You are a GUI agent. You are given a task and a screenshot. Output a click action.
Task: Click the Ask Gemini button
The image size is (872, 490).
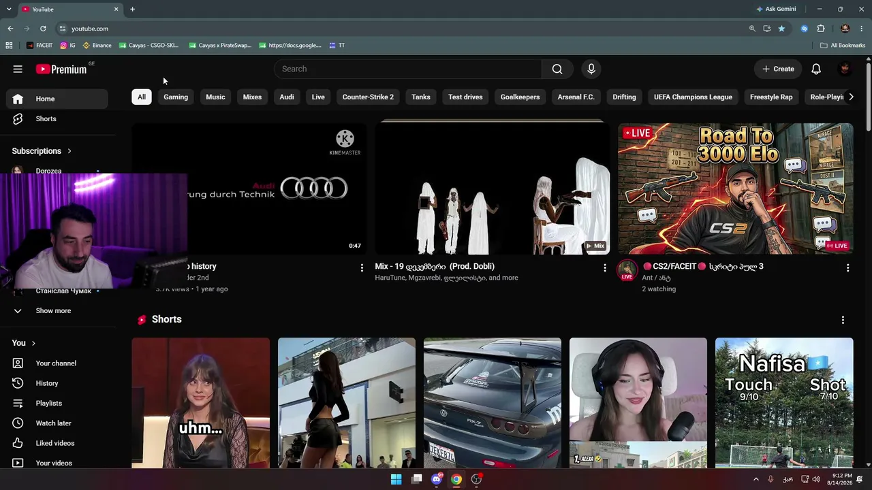776,9
